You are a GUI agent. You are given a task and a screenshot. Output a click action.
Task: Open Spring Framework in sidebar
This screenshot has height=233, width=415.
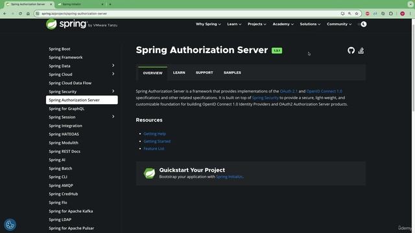[x=65, y=58]
